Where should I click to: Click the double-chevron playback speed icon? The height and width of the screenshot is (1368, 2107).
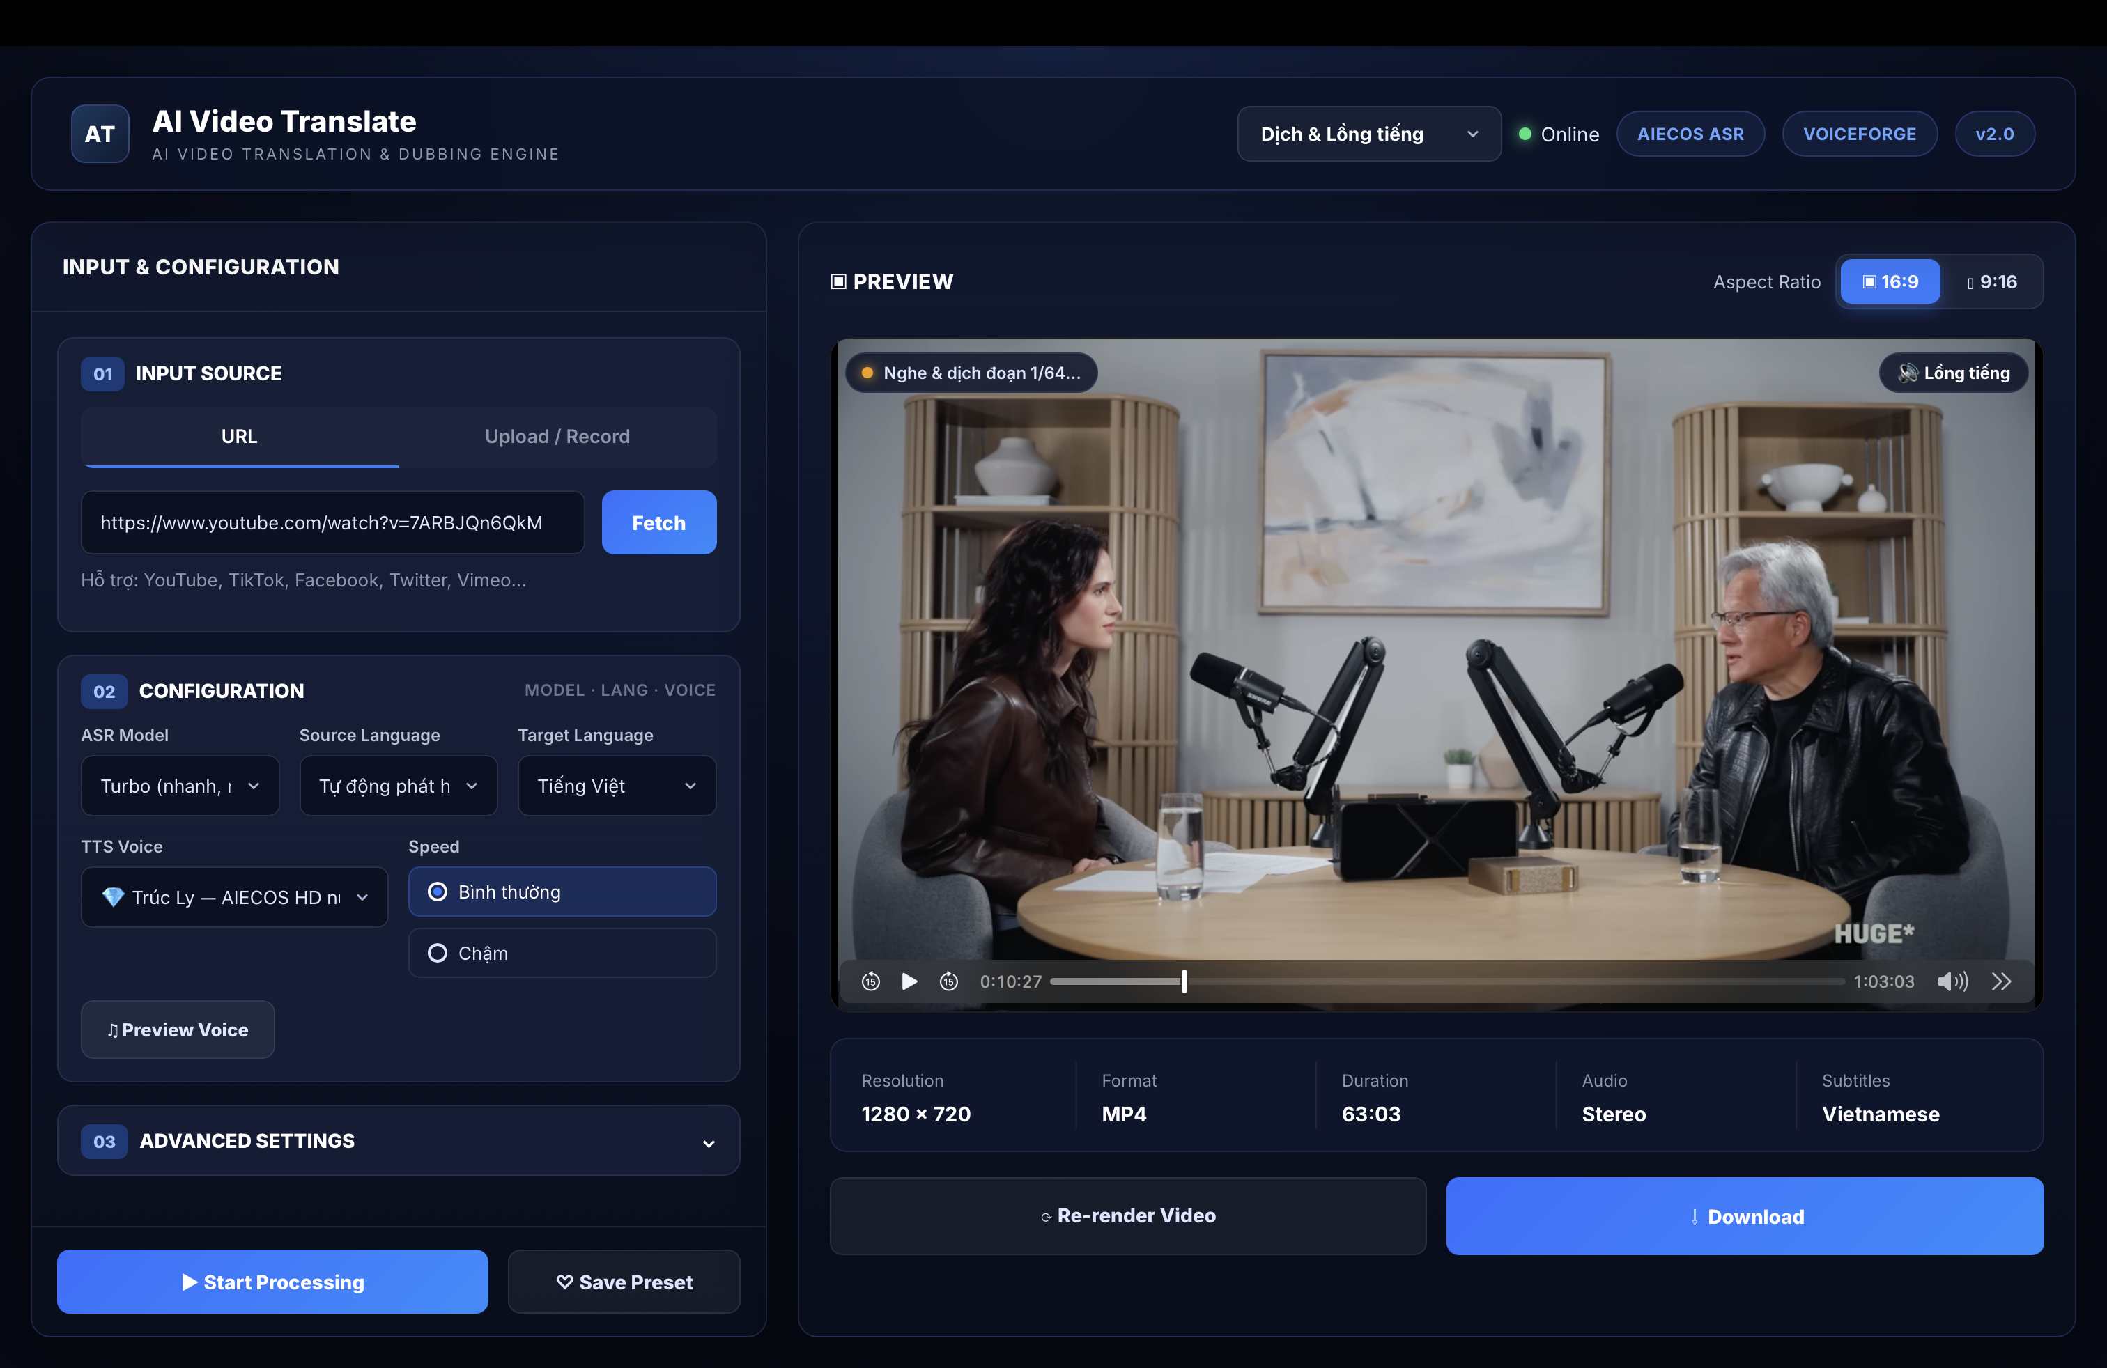tap(2002, 981)
